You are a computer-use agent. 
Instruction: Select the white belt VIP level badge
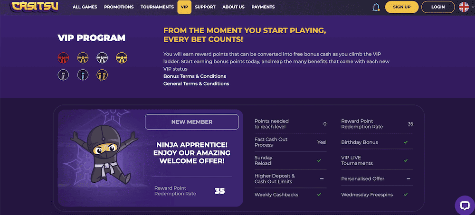[102, 58]
